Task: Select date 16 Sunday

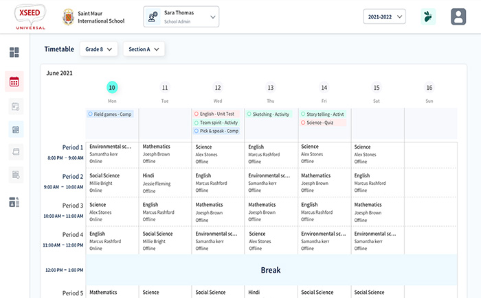Action: pyautogui.click(x=429, y=88)
